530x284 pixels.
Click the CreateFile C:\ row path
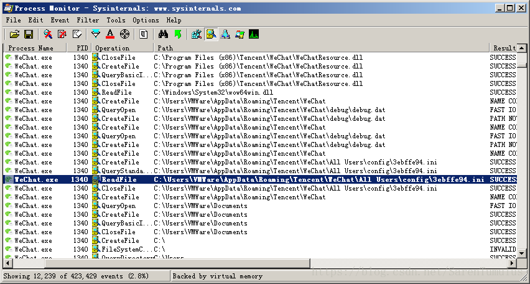pos(159,240)
